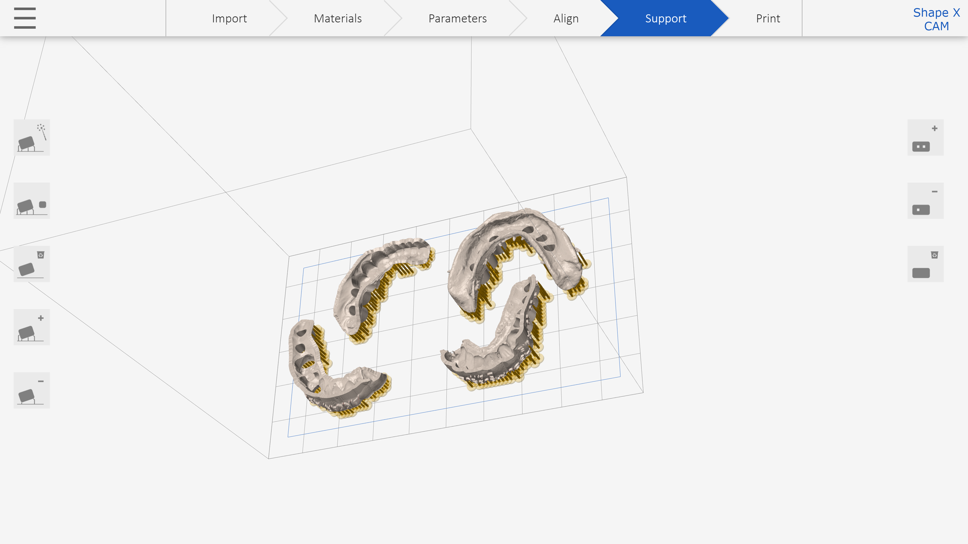The image size is (968, 544).
Task: Click add support plus icon
Action: click(31, 327)
